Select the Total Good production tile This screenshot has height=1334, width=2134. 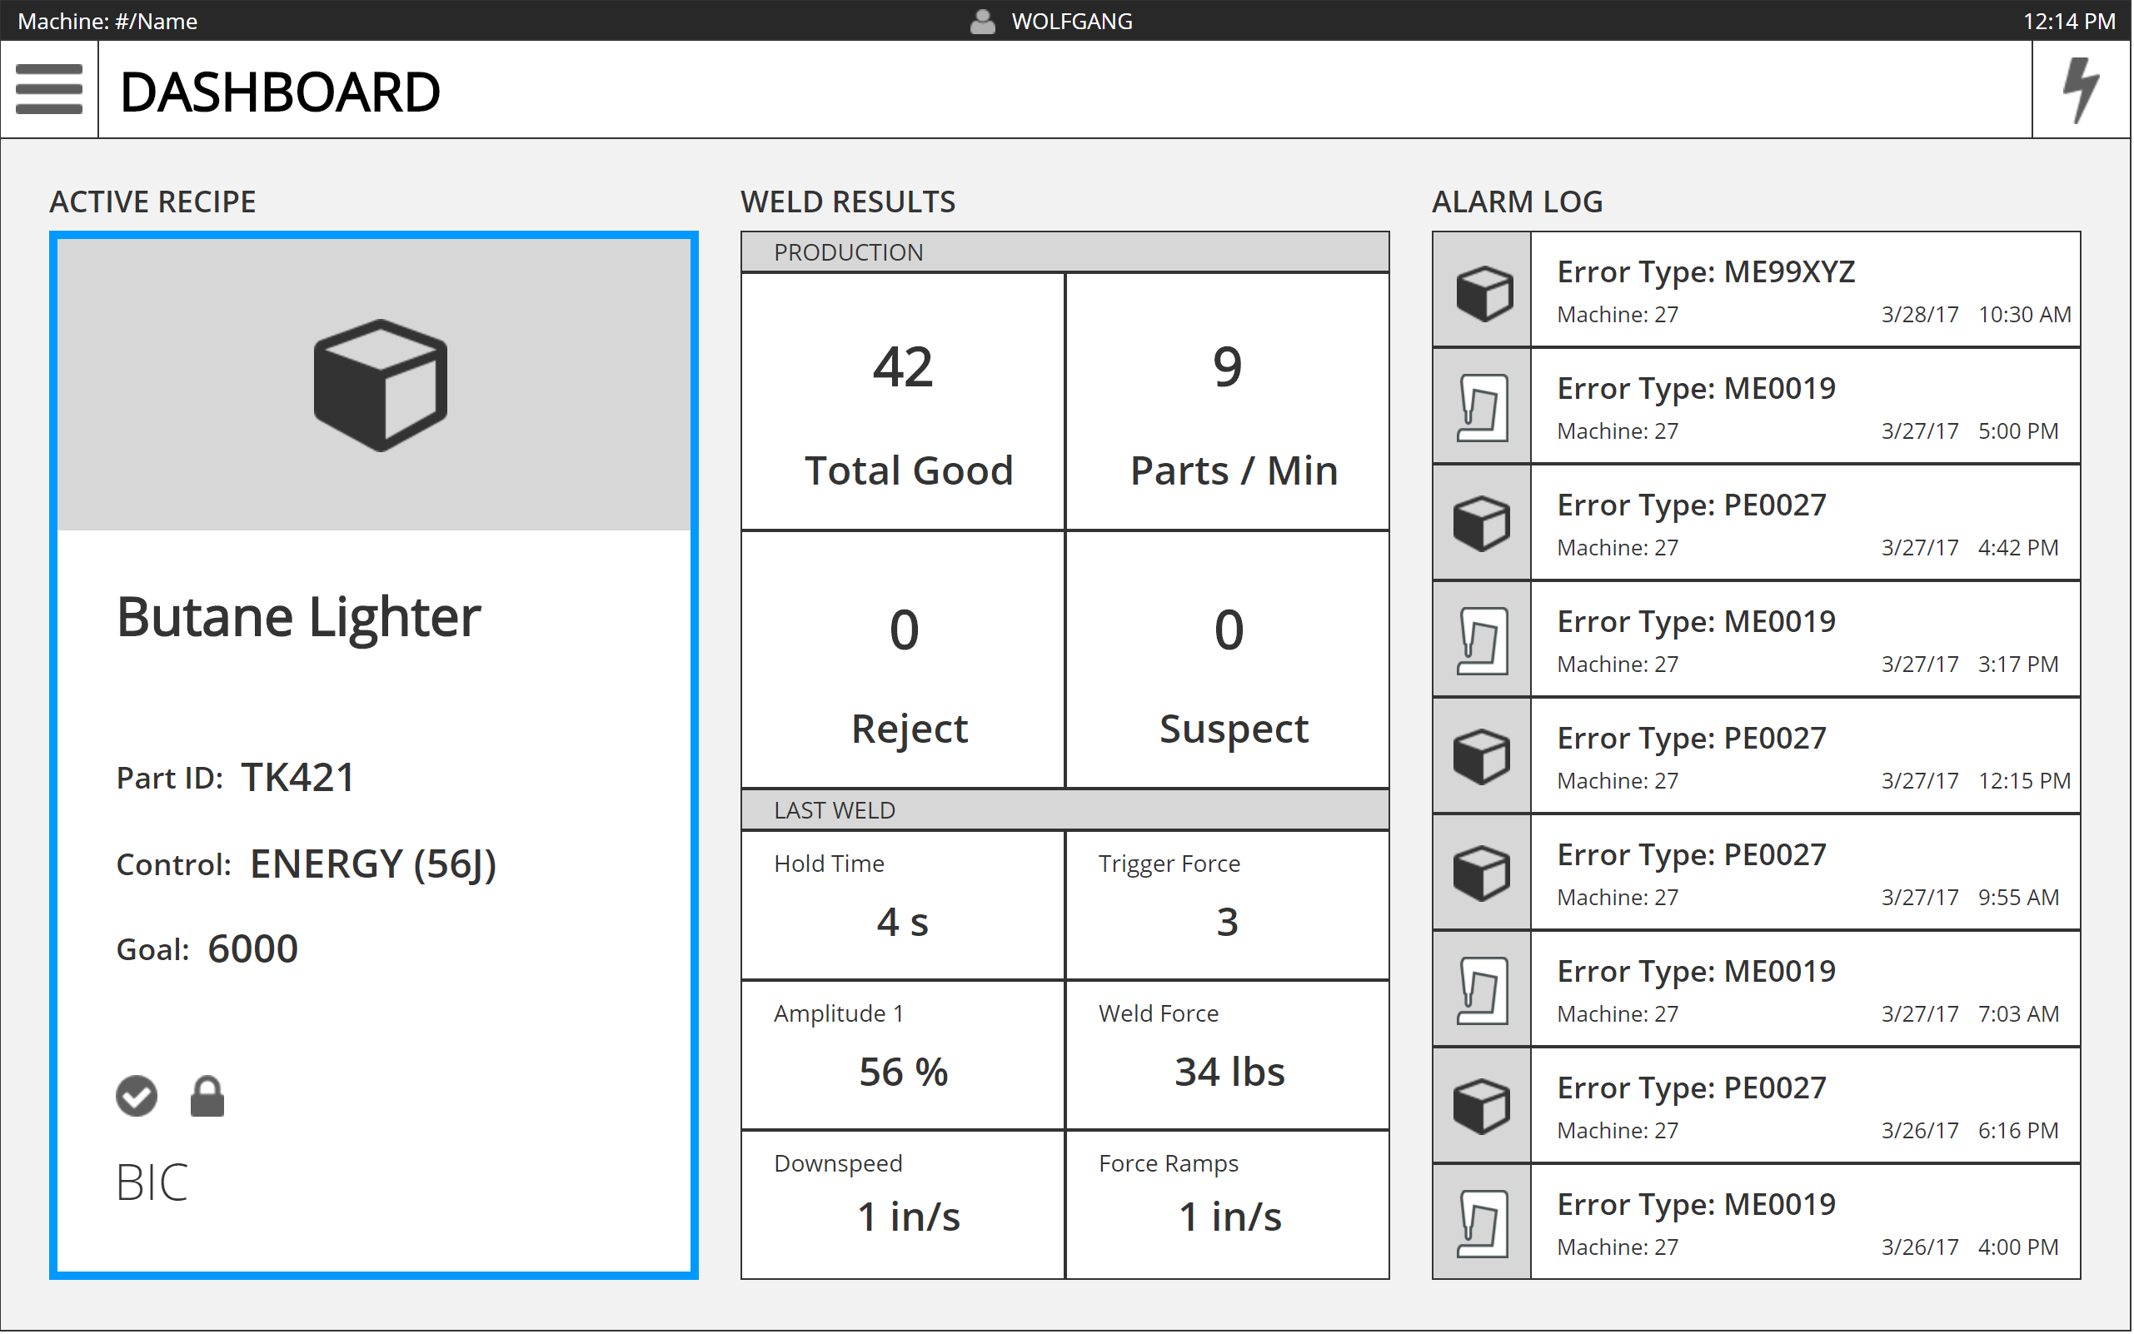(903, 402)
